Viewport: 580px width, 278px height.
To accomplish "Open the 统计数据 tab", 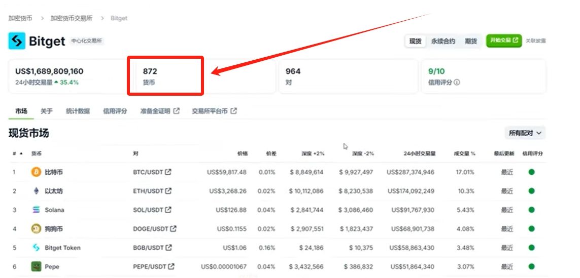I will [x=78, y=111].
